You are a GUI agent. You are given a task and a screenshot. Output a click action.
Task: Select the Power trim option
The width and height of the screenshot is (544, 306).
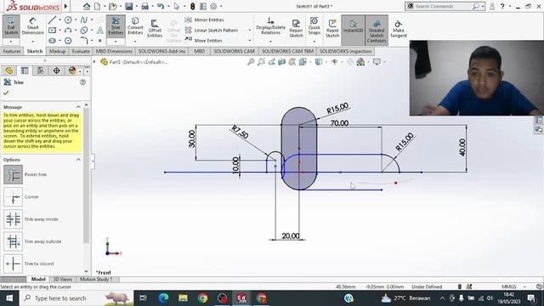14,174
